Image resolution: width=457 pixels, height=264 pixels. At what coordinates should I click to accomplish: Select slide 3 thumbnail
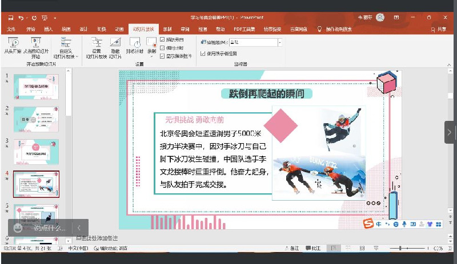point(36,152)
